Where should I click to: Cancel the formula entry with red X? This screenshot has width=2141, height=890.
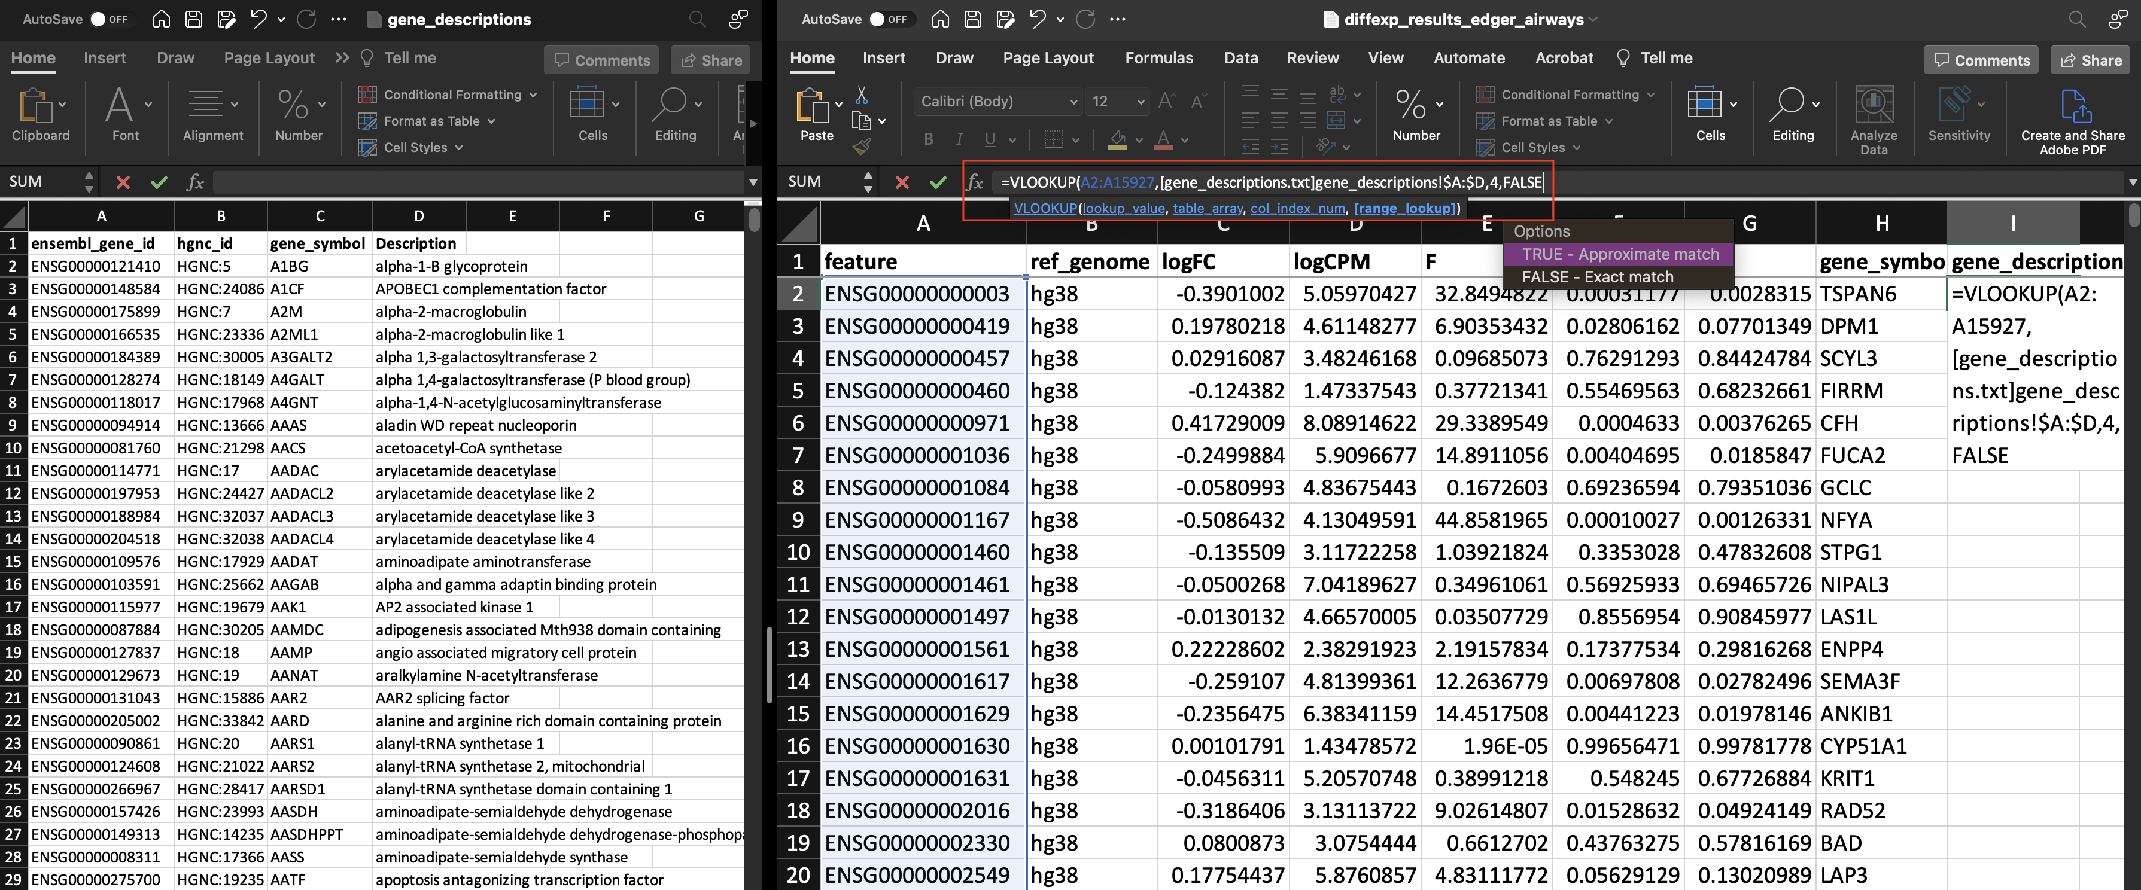(x=902, y=182)
